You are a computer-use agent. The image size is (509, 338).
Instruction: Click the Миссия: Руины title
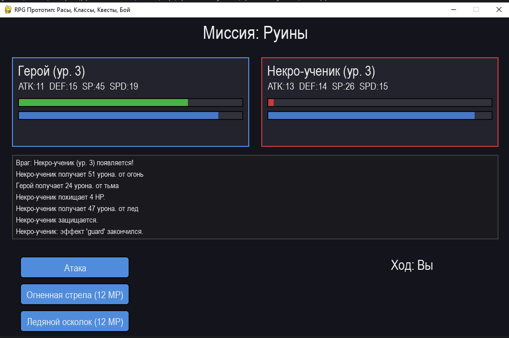[x=255, y=33]
